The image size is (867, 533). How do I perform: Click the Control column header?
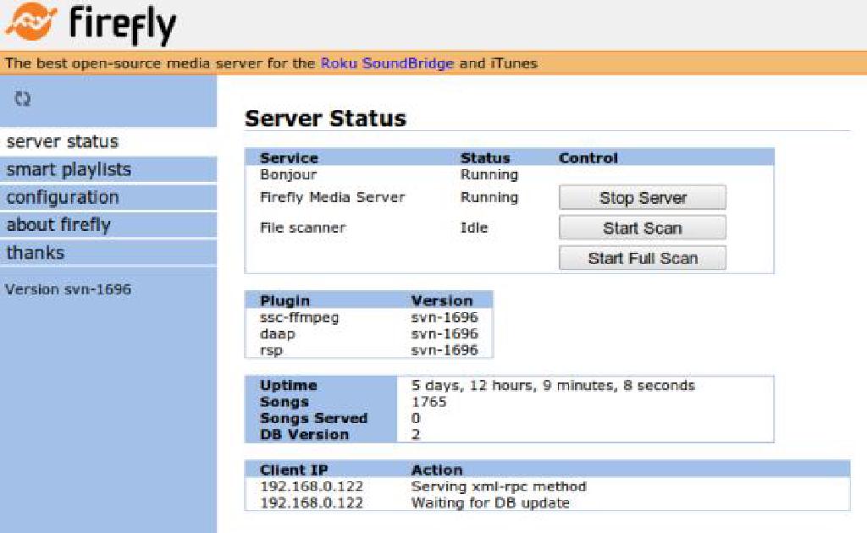click(x=588, y=158)
